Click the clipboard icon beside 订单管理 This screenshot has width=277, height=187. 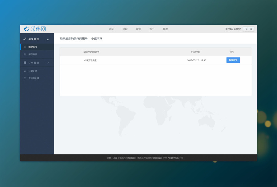pos(25,62)
